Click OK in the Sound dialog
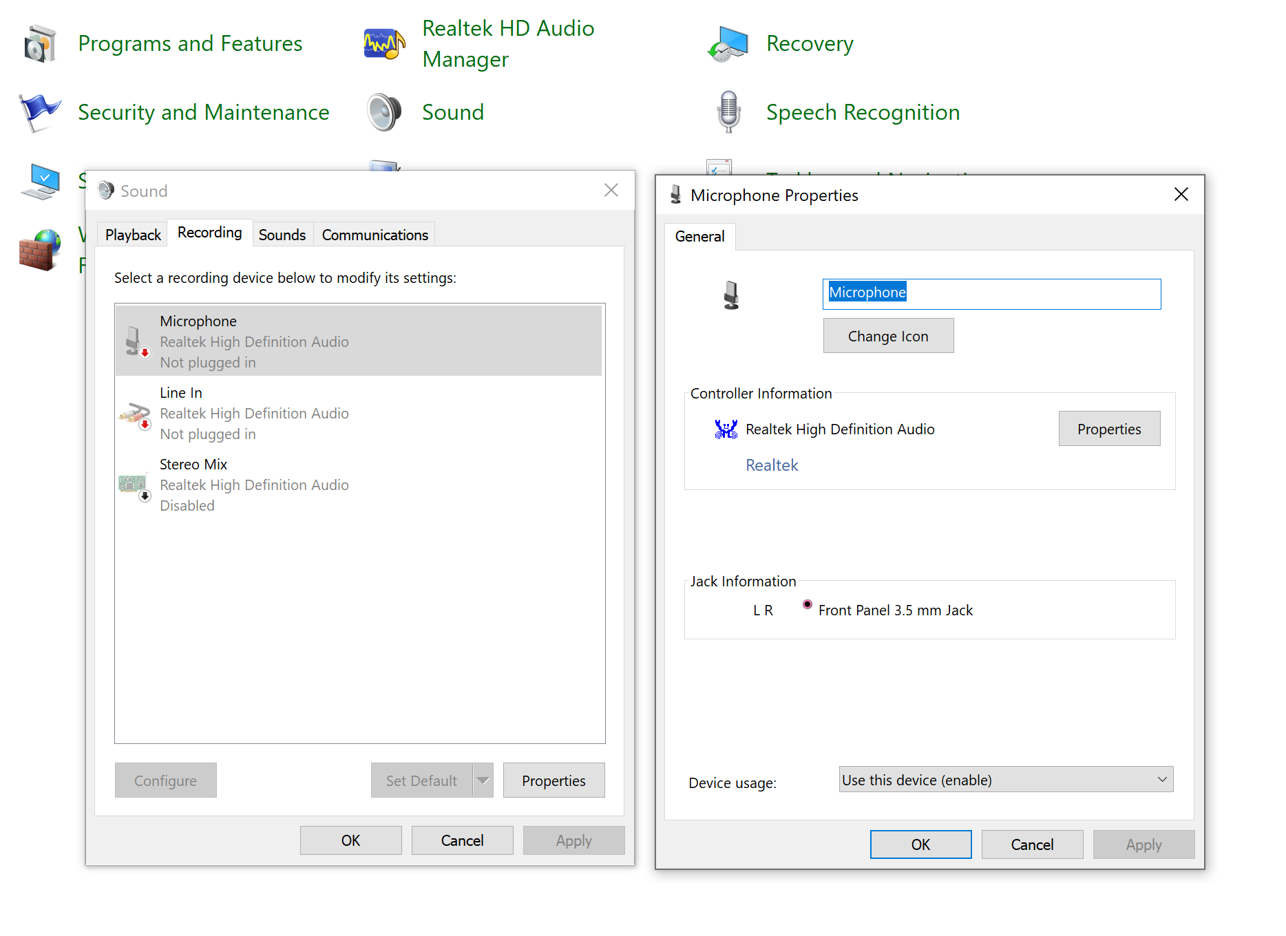The image size is (1286, 936). pyautogui.click(x=350, y=840)
